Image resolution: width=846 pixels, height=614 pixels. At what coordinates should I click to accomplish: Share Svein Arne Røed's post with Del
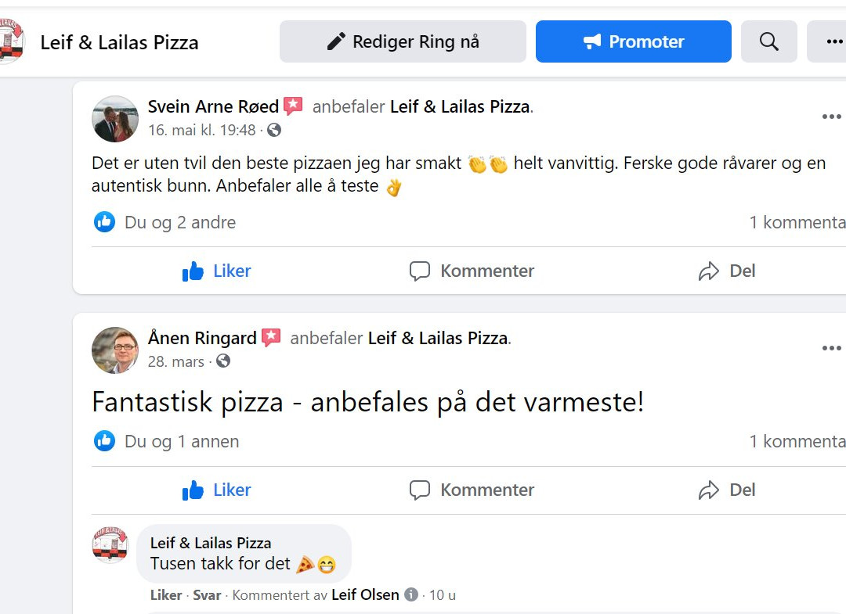[727, 271]
